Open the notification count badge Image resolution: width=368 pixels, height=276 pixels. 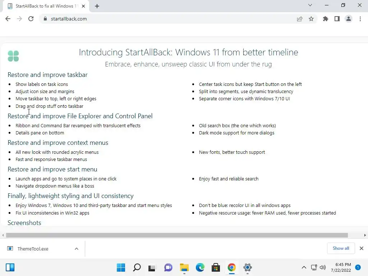(358, 267)
